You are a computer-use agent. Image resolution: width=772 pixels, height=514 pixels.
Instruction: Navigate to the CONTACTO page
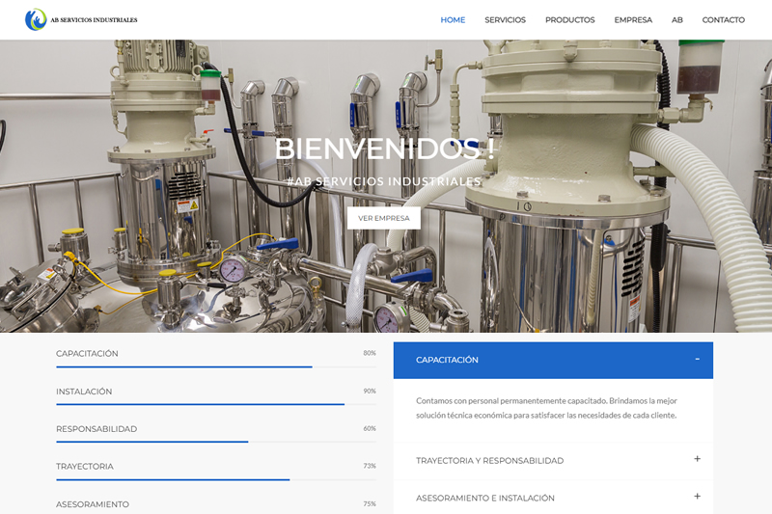tap(723, 20)
